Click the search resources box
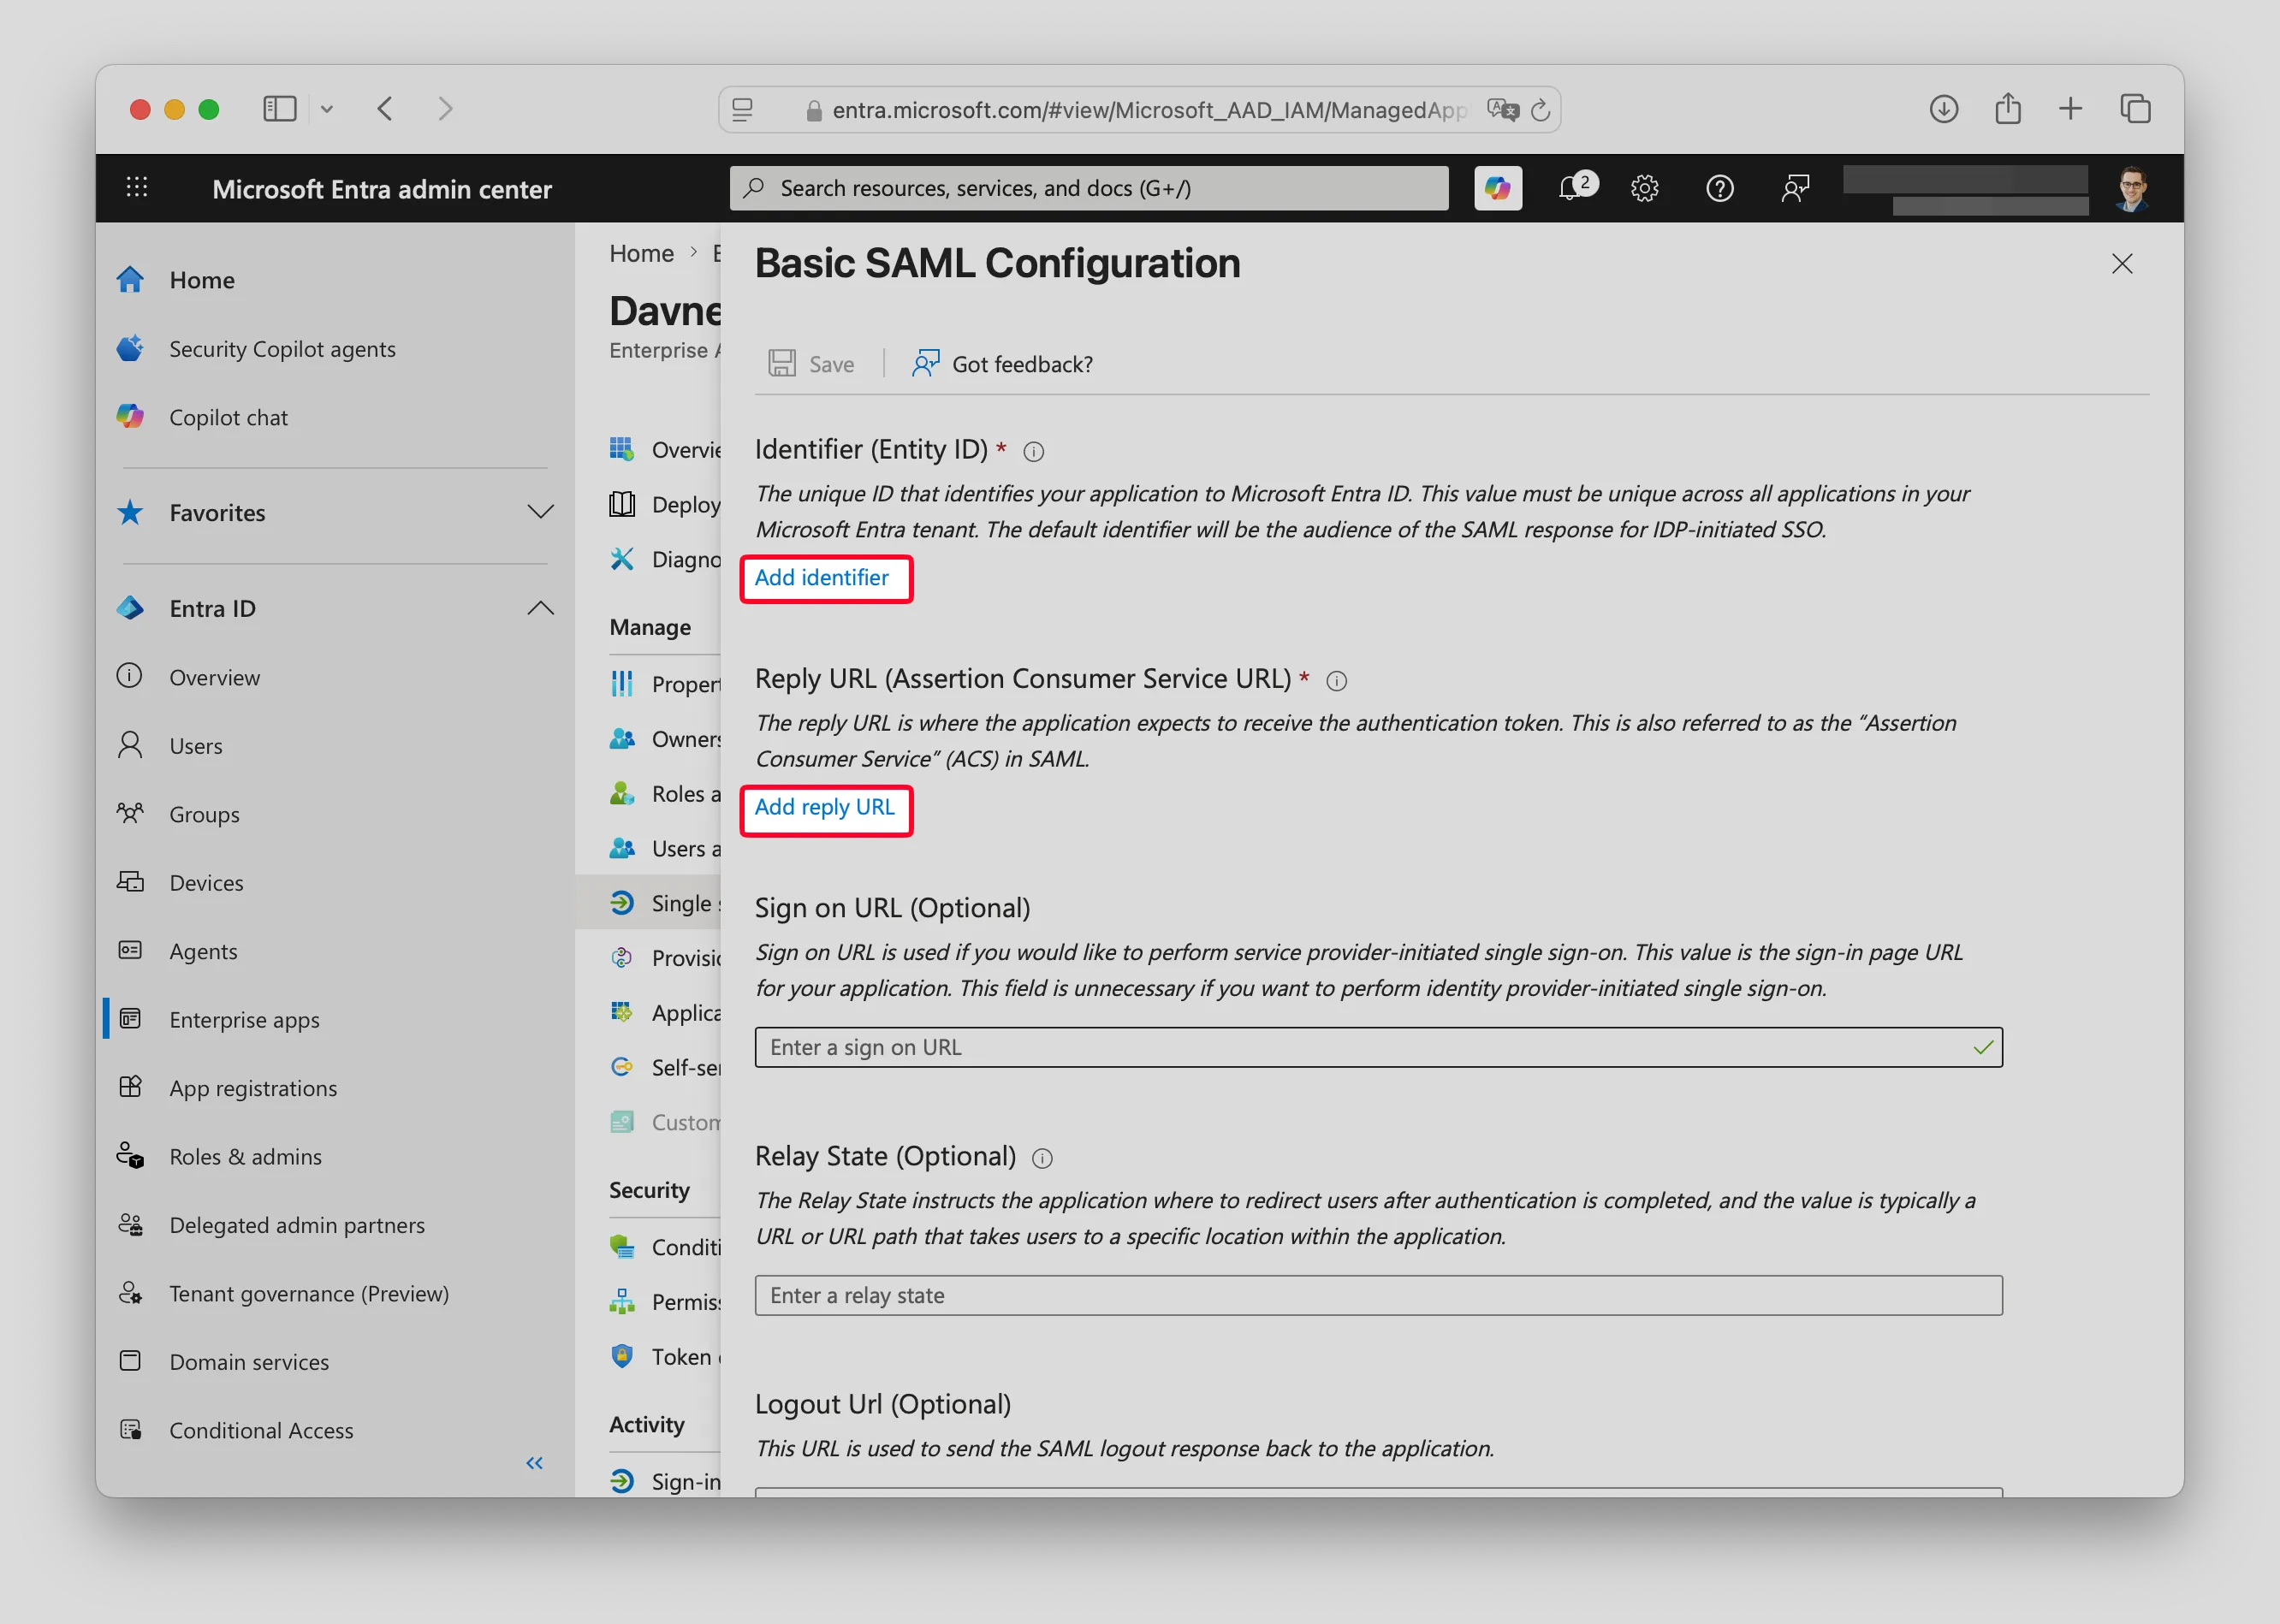 click(x=1089, y=188)
